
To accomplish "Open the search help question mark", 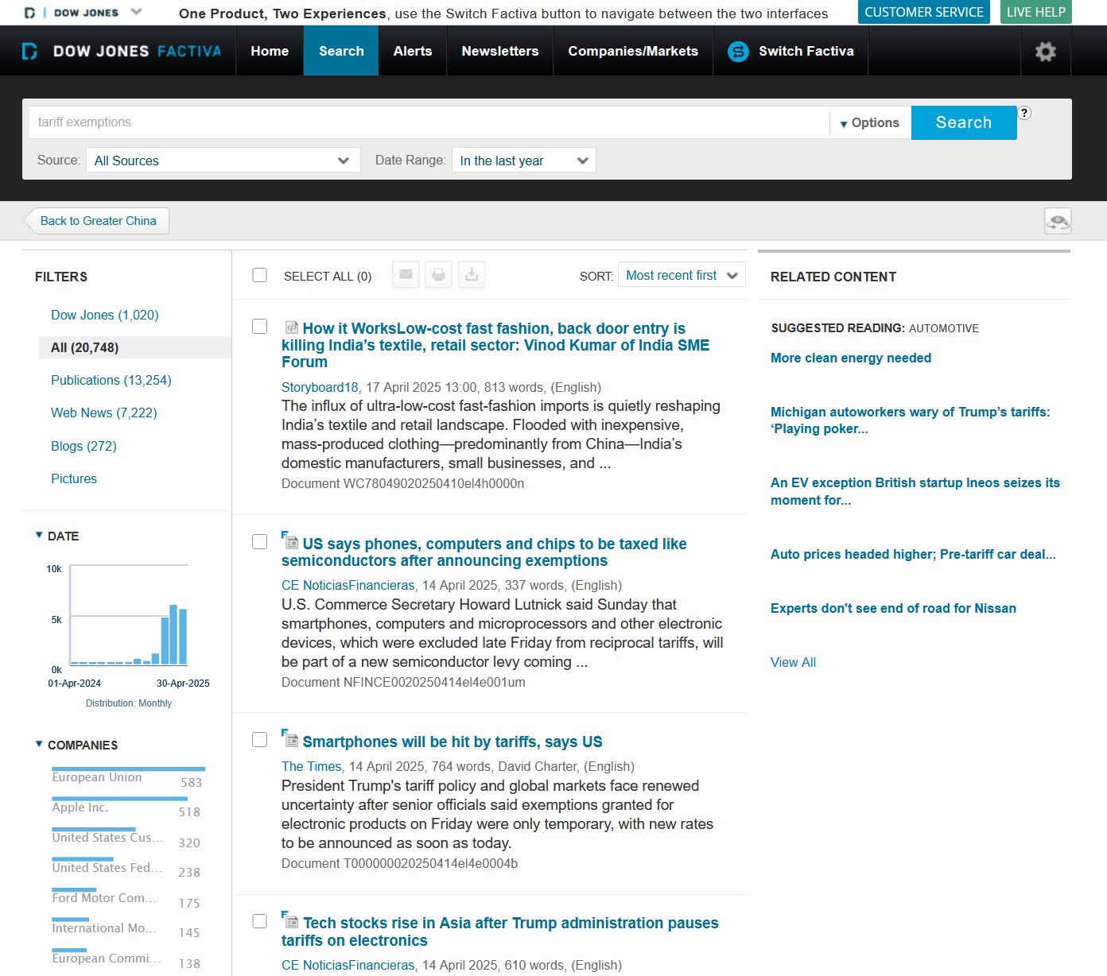I will pos(1024,113).
